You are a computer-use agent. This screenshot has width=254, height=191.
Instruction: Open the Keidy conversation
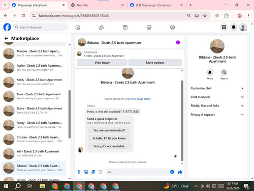34,82
